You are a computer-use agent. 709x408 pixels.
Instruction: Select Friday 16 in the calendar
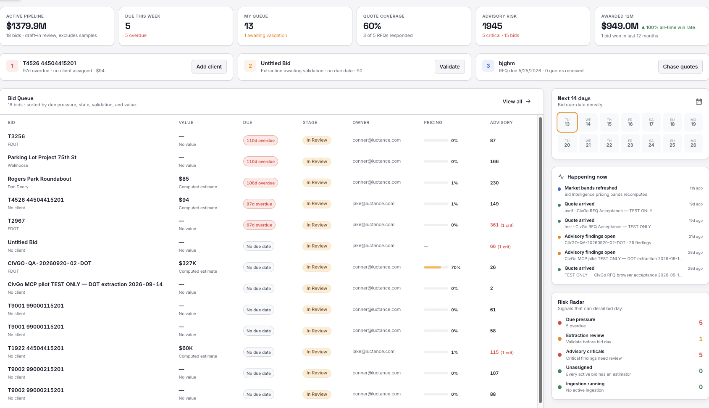630,122
